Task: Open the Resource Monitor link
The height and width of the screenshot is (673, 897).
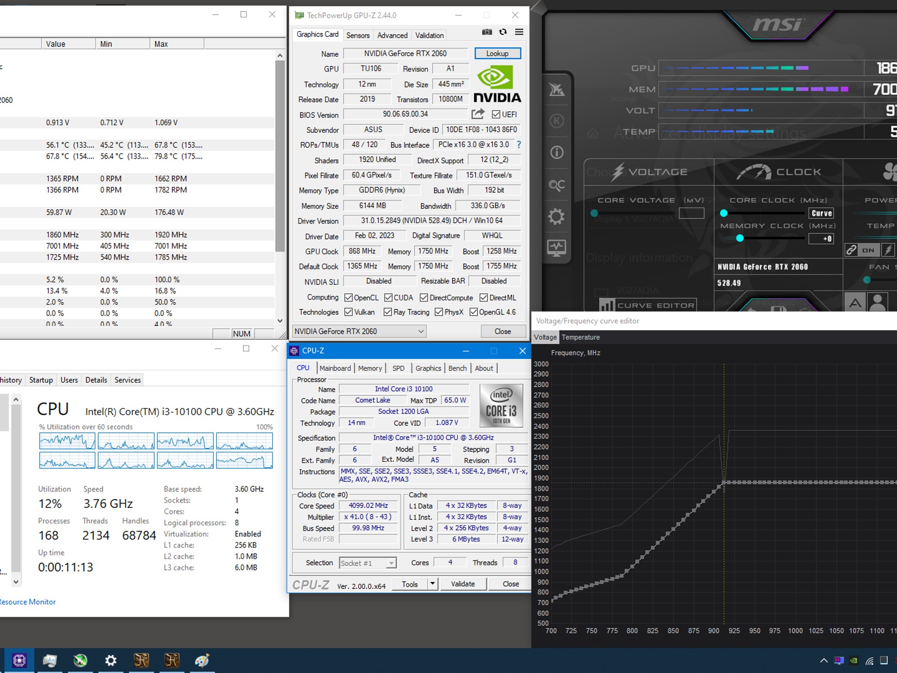Action: (x=28, y=602)
